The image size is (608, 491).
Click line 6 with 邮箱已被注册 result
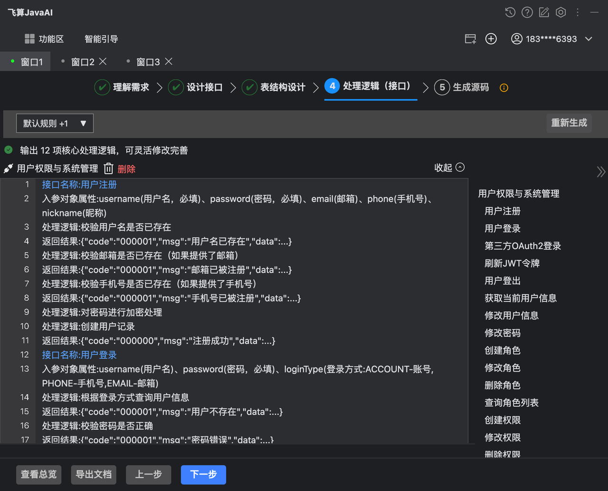[x=167, y=270]
